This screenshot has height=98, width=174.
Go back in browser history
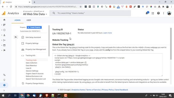click(3, 7)
